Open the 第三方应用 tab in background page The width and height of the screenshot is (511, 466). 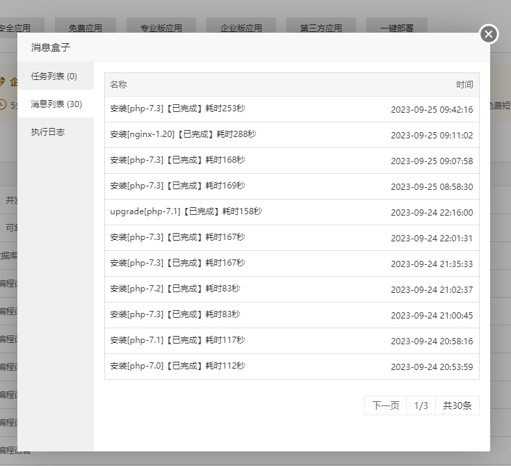click(x=321, y=26)
